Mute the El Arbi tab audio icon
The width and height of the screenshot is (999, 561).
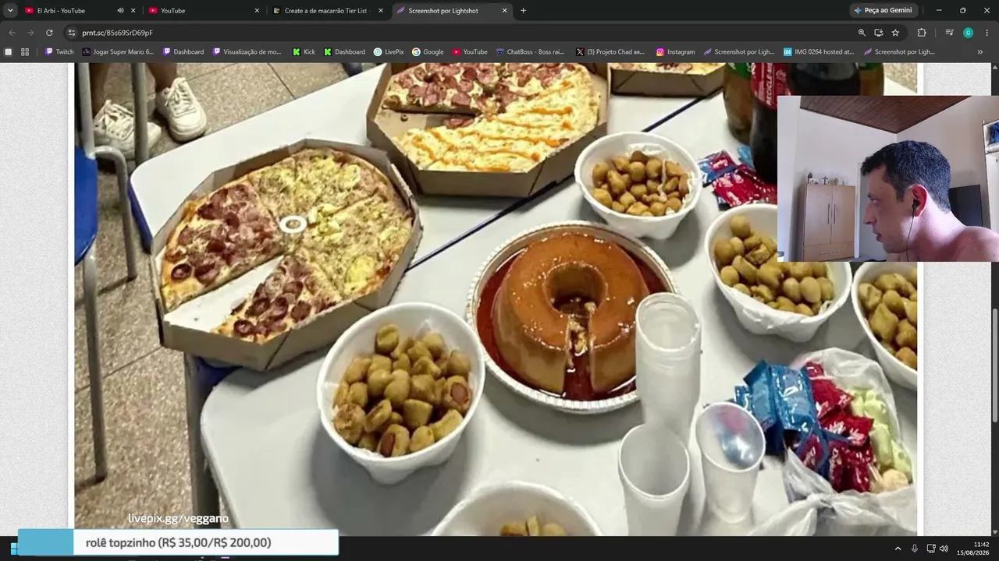(120, 11)
